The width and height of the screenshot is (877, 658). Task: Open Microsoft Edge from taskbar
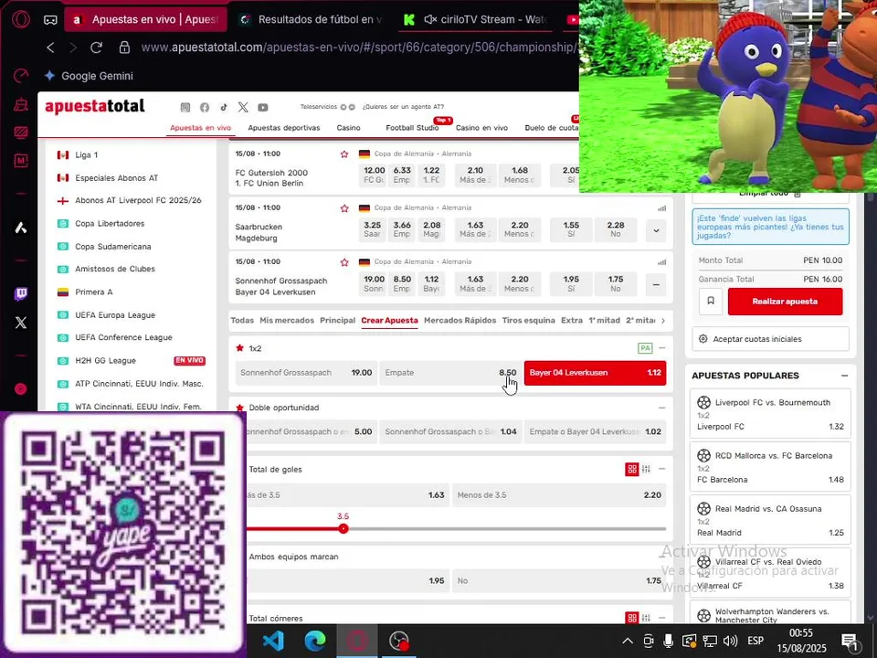tap(315, 641)
